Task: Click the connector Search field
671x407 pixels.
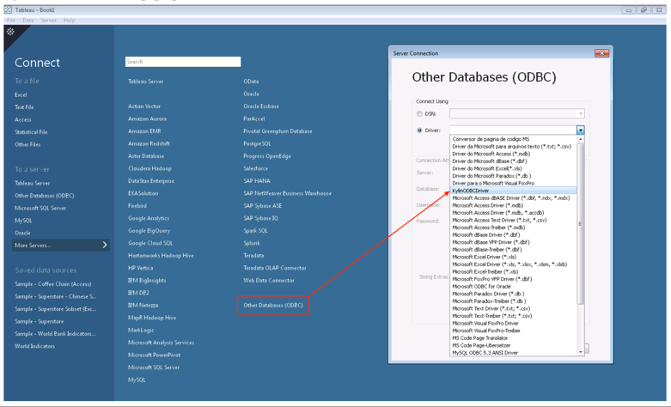Action: [183, 62]
